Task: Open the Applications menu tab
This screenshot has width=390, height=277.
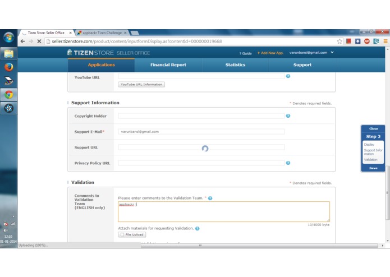Action: point(101,65)
